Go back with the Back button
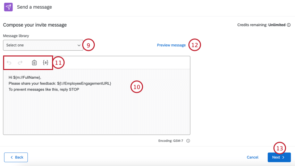 (16, 157)
